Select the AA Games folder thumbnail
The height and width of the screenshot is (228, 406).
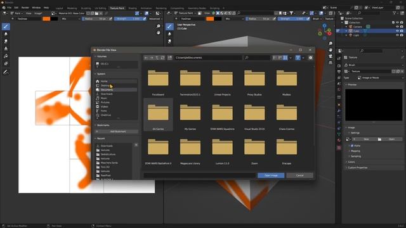click(x=158, y=115)
